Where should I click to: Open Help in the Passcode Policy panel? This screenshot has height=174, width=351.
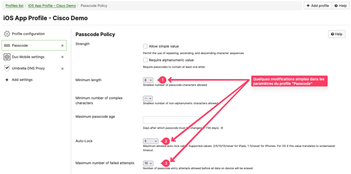(336, 34)
